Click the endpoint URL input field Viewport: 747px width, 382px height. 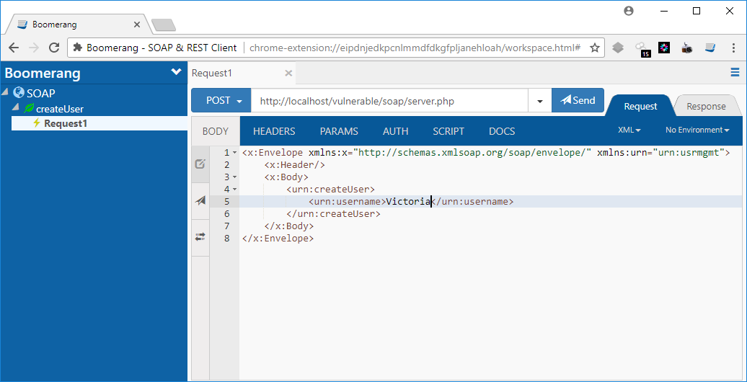point(389,100)
